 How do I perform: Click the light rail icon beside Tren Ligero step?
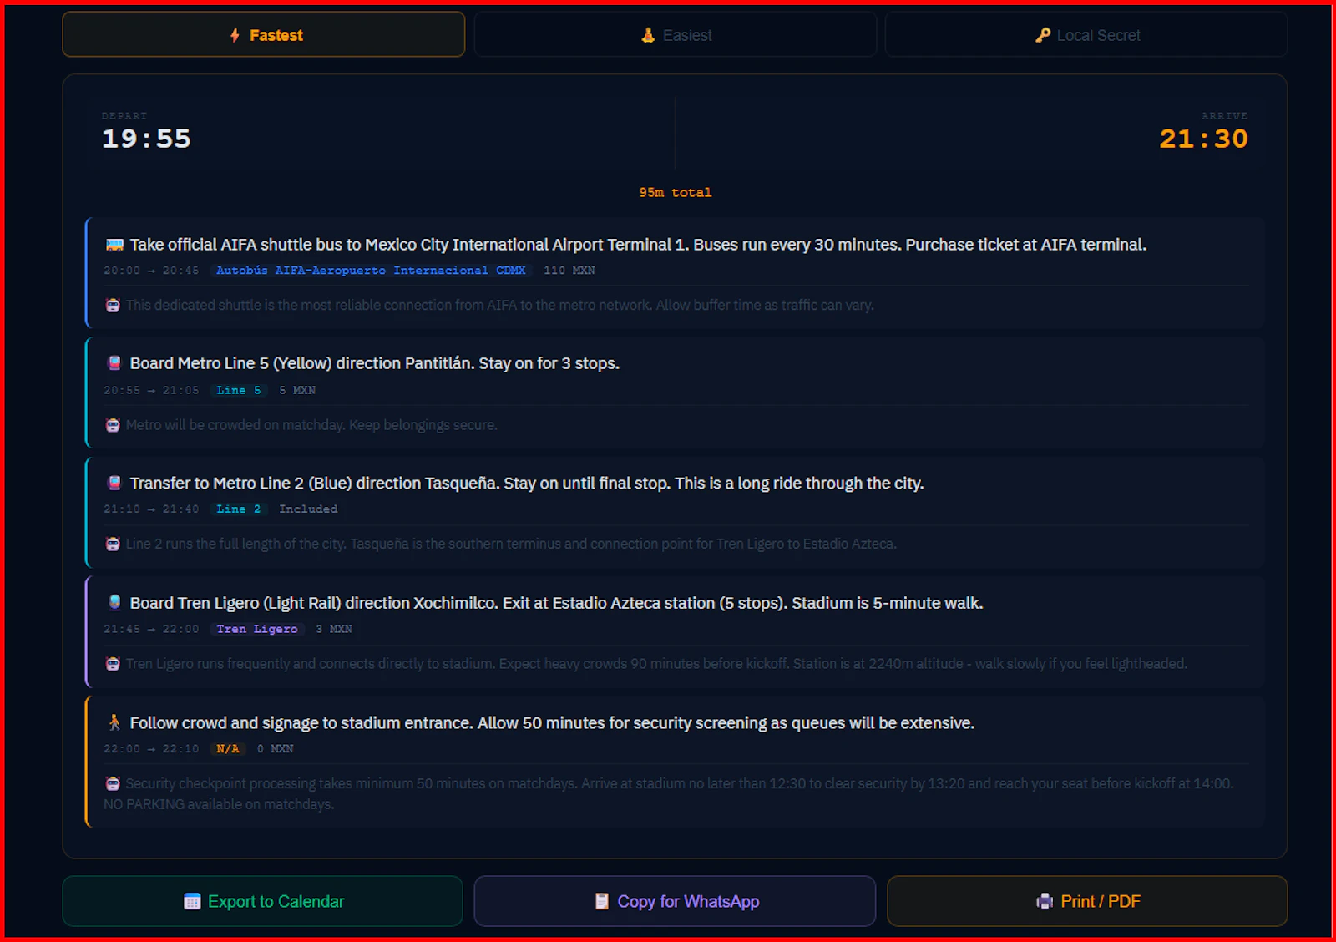[114, 602]
